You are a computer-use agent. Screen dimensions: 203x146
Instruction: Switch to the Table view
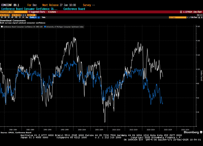(44, 17)
